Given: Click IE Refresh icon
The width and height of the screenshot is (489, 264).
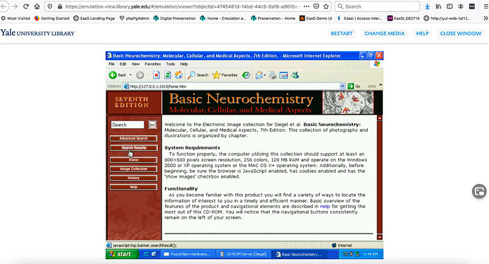Looking at the screenshot, I should [167, 75].
